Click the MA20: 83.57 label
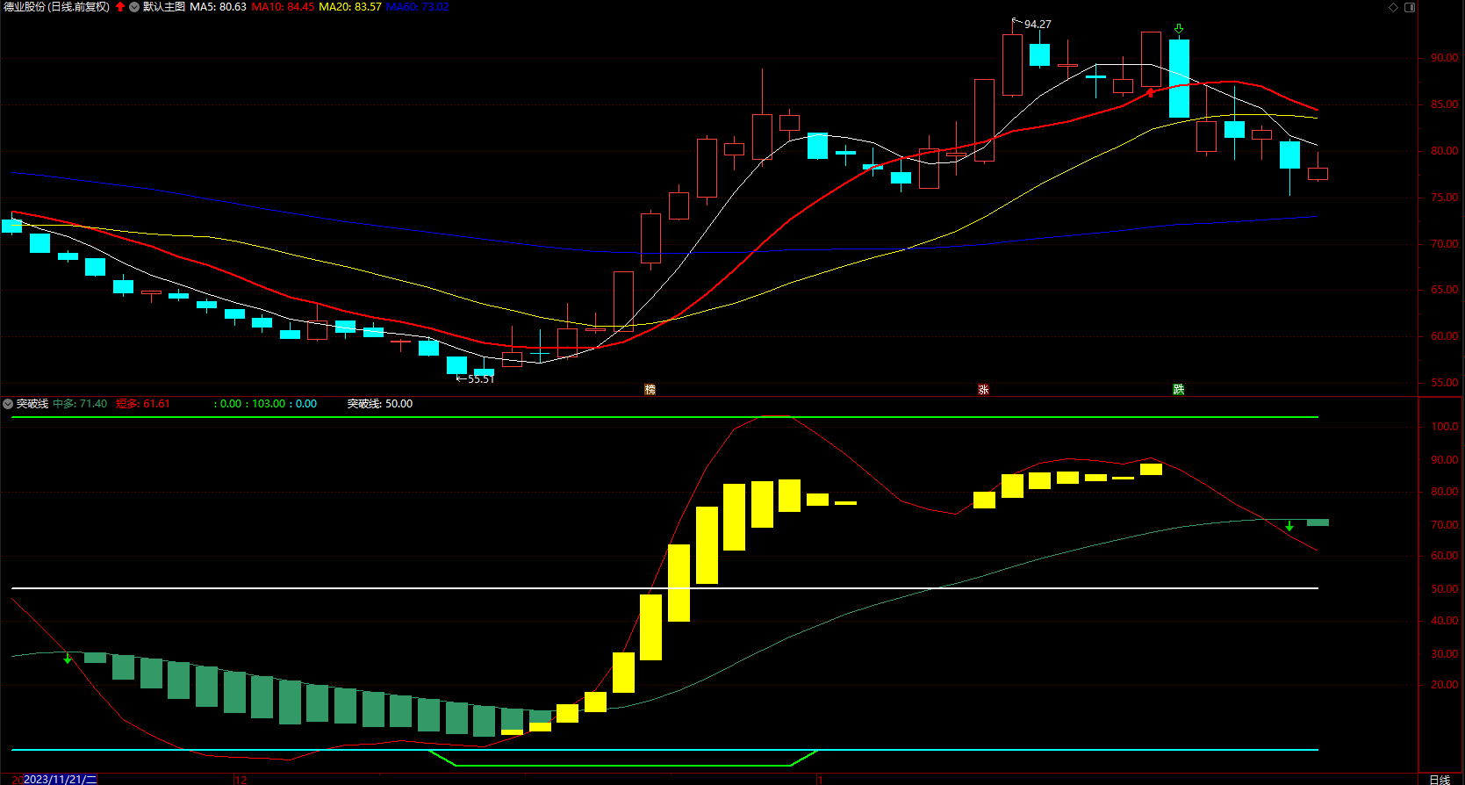Image resolution: width=1465 pixels, height=785 pixels. 349,7
